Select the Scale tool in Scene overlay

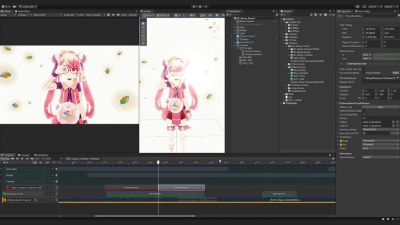(x=143, y=35)
